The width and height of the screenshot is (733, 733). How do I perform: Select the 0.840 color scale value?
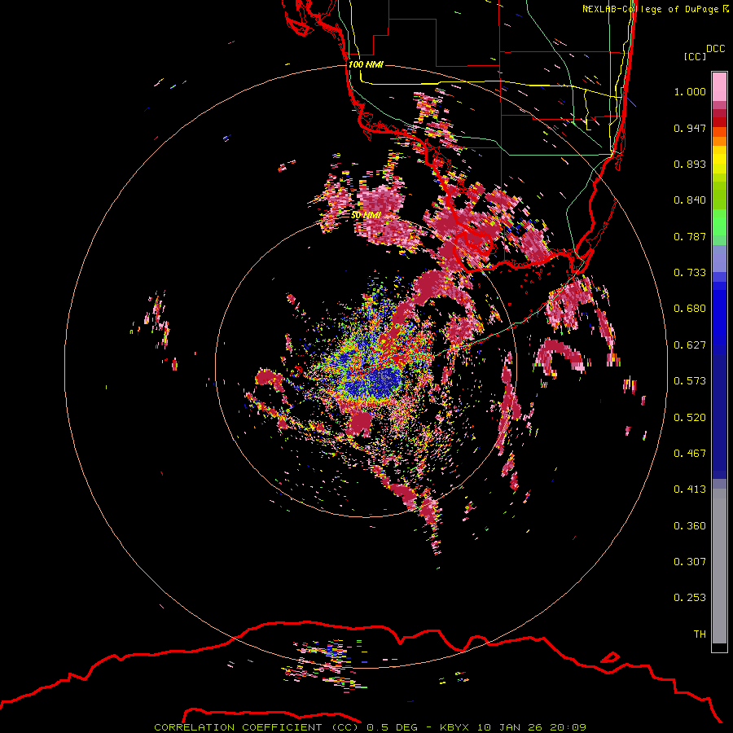690,200
